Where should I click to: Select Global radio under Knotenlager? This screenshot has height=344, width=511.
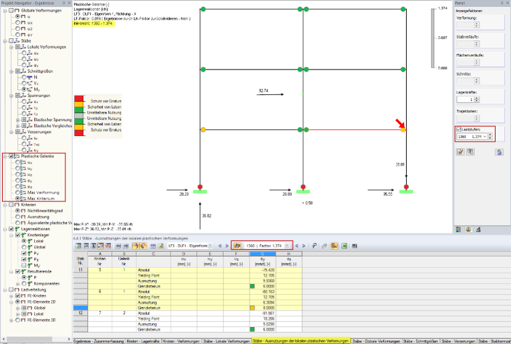[x=24, y=247]
